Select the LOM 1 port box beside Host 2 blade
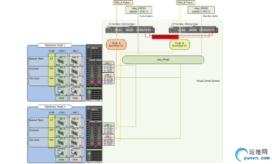 108,128
